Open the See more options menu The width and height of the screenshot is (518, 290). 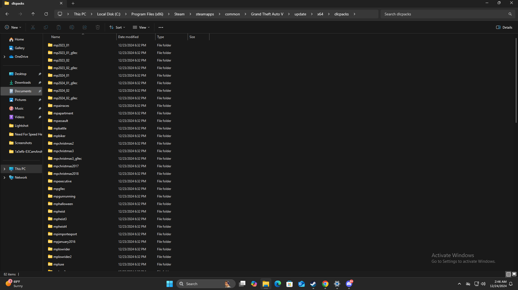click(x=161, y=27)
